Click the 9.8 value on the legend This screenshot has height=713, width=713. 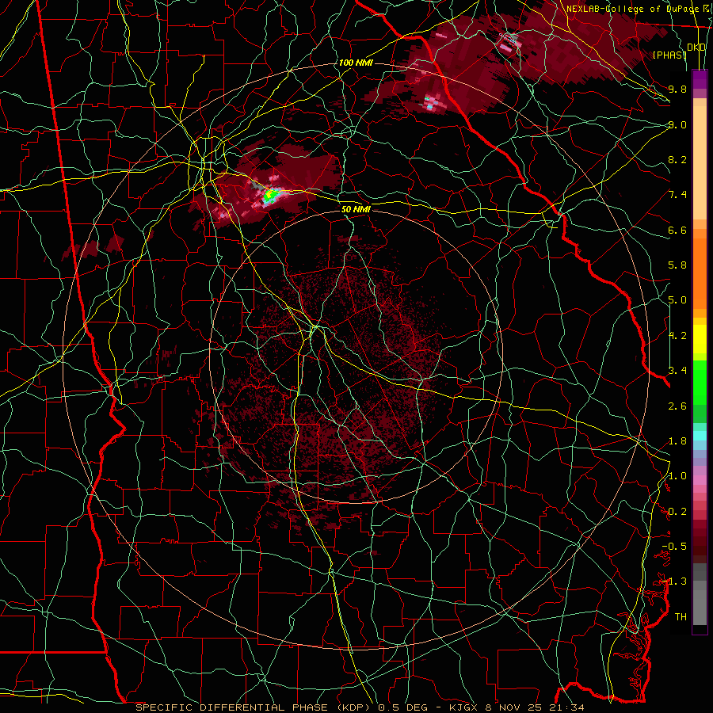(x=677, y=89)
